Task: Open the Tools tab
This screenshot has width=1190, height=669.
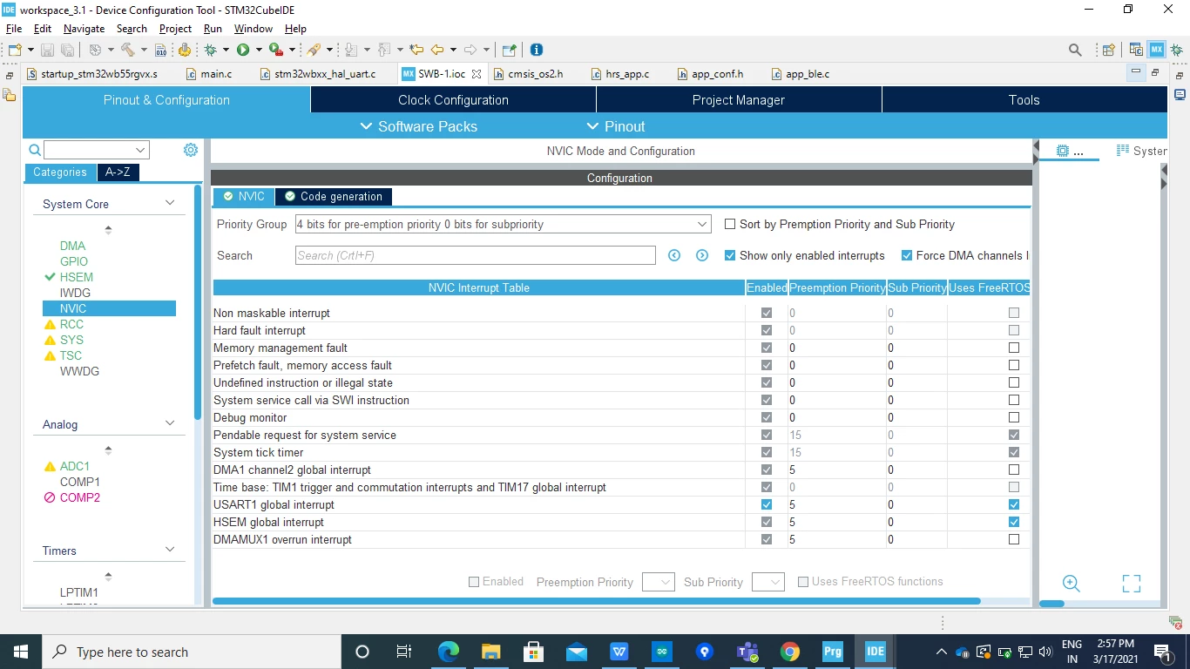Action: (x=1024, y=100)
